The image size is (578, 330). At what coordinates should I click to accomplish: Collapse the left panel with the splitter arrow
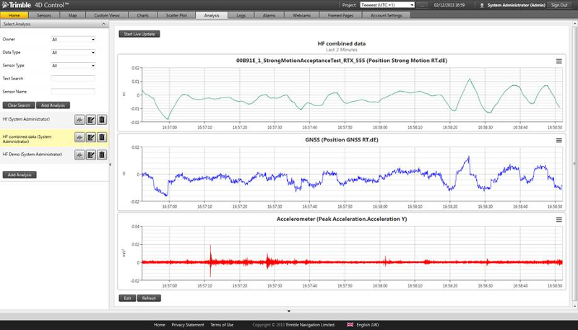[x=111, y=165]
